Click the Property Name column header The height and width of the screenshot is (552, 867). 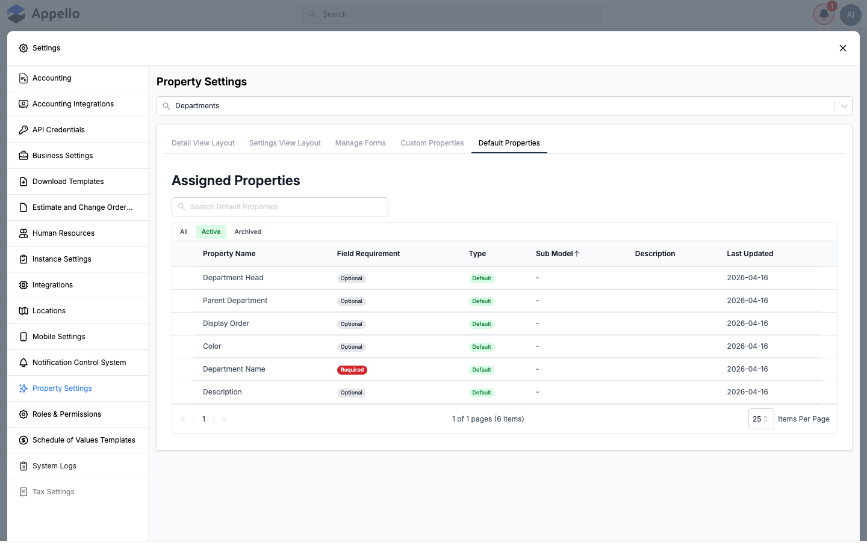[229, 254]
